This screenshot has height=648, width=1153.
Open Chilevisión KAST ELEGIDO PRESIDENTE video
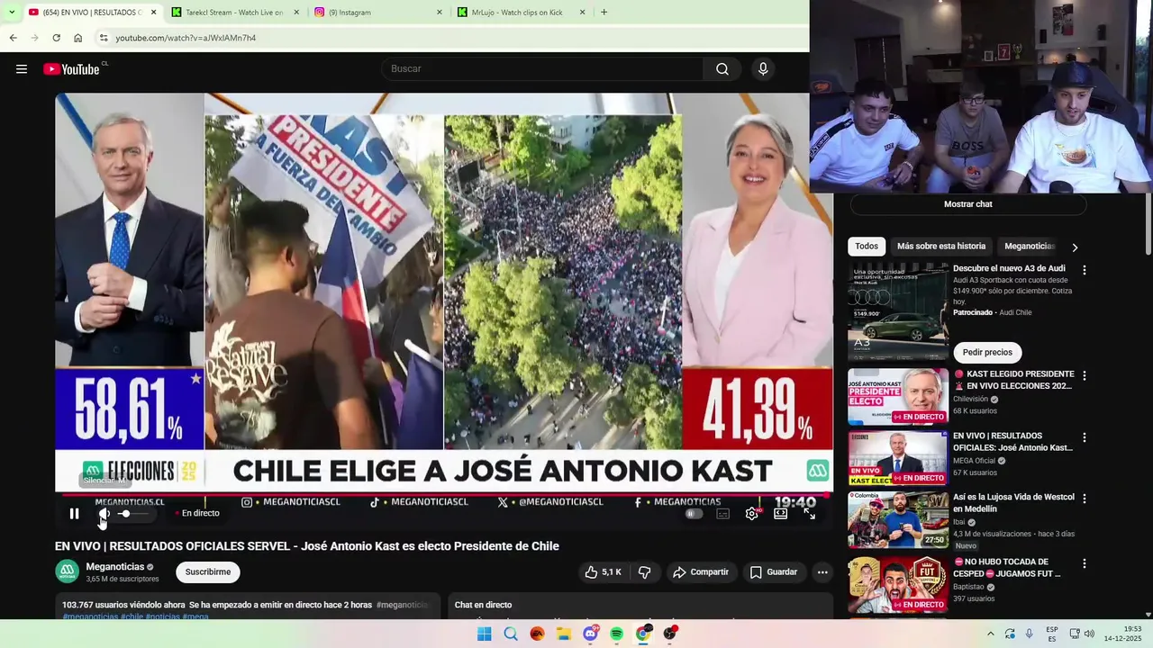pyautogui.click(x=898, y=396)
